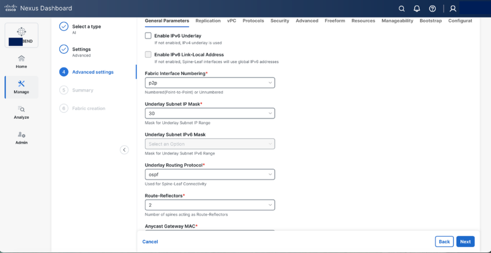The width and height of the screenshot is (491, 253).
Task: Click step 6 Fabric creation circle
Action: point(64,108)
